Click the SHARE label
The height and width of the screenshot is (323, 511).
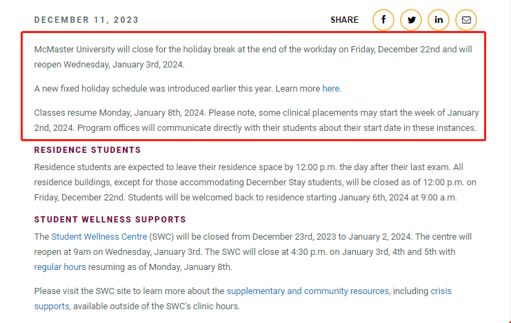click(344, 20)
